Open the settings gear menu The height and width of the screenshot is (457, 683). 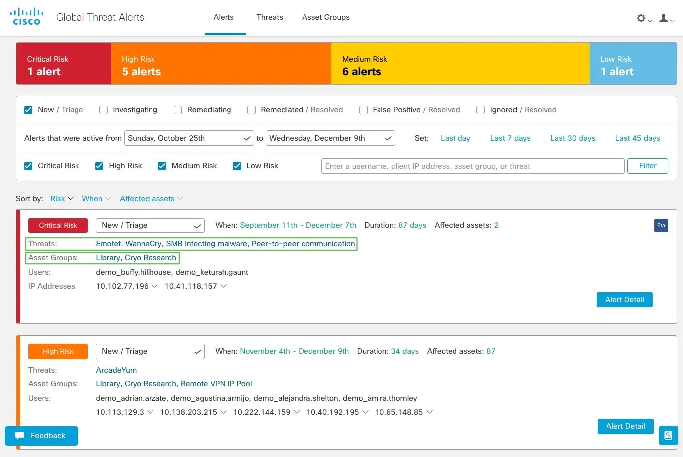pyautogui.click(x=644, y=18)
